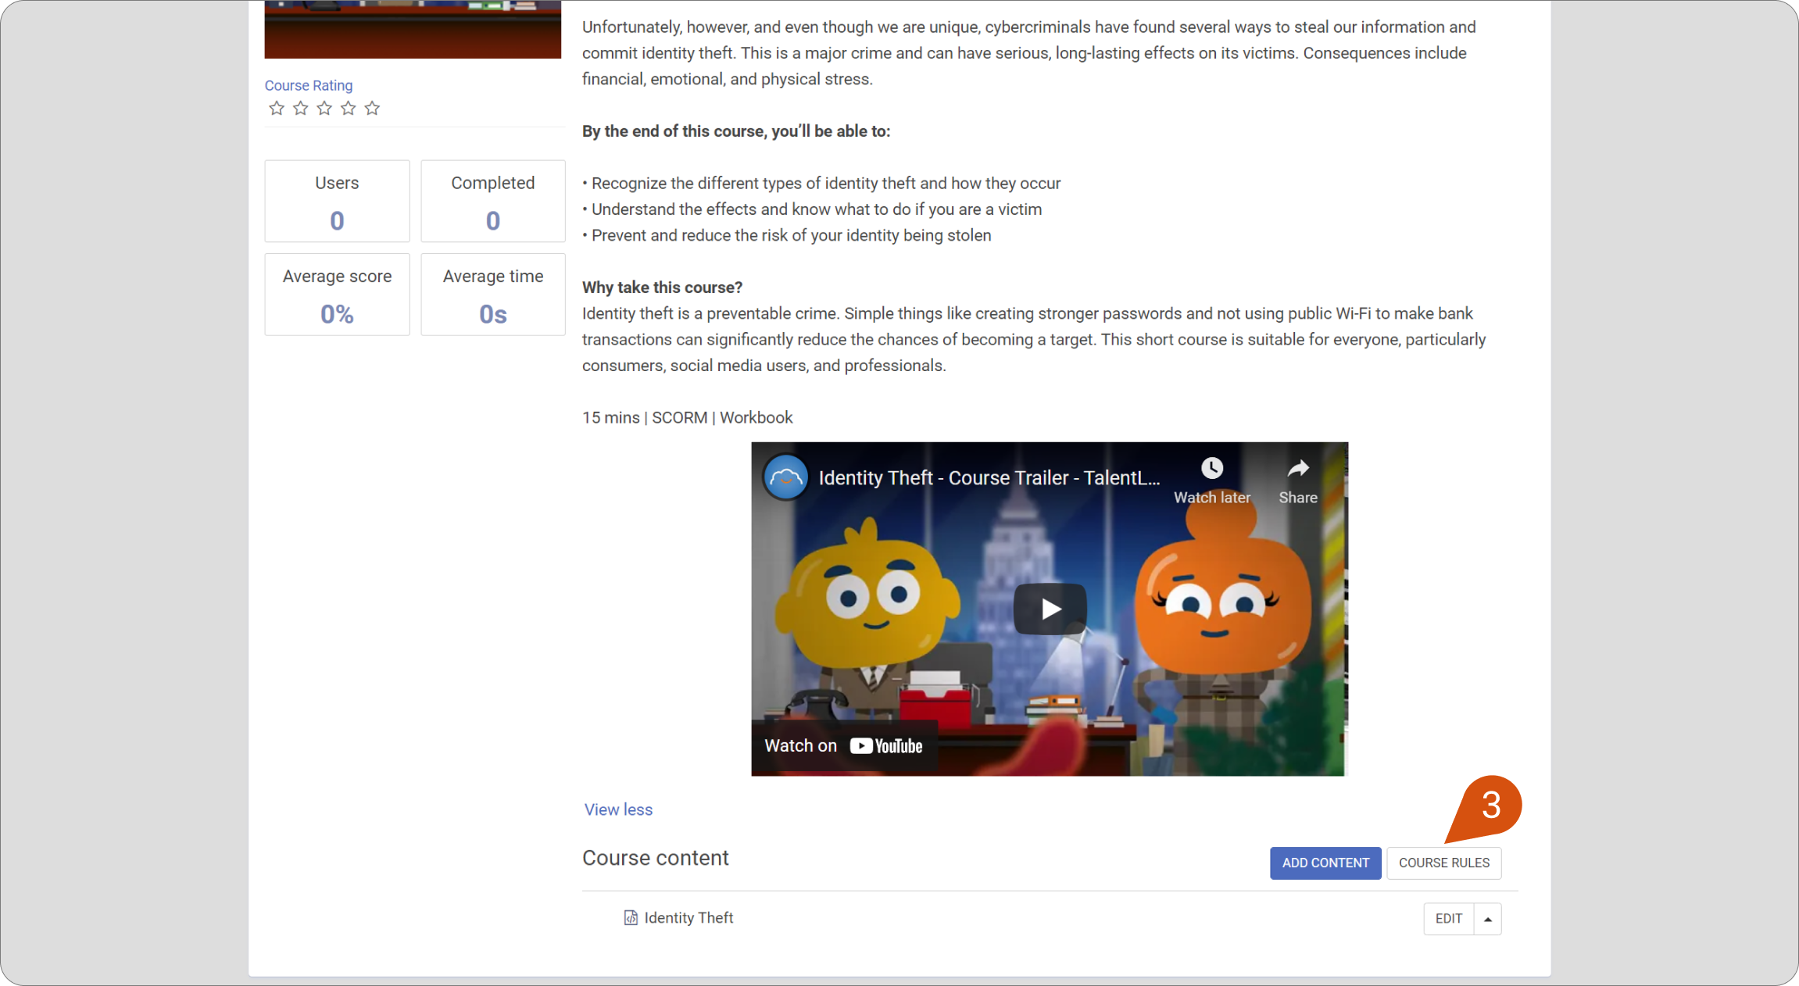The width and height of the screenshot is (1799, 986).
Task: Rate the course three stars
Action: tap(324, 109)
